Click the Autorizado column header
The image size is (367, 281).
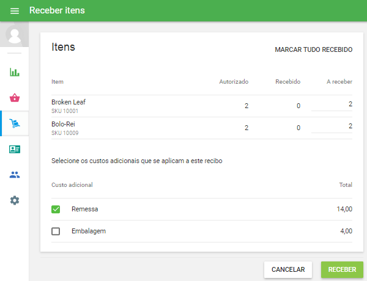[234, 82]
